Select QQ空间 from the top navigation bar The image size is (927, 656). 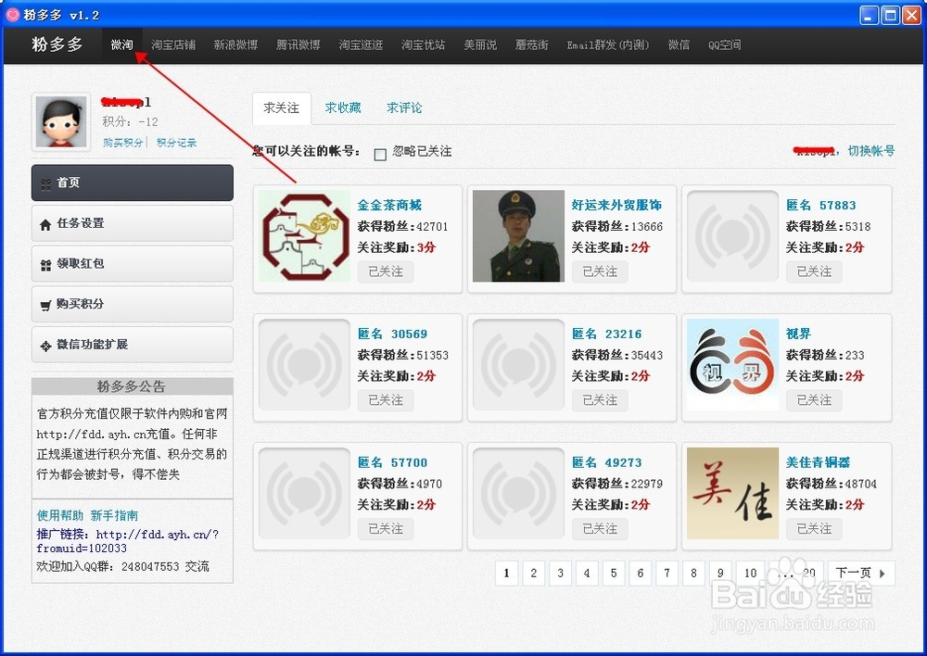[x=724, y=44]
